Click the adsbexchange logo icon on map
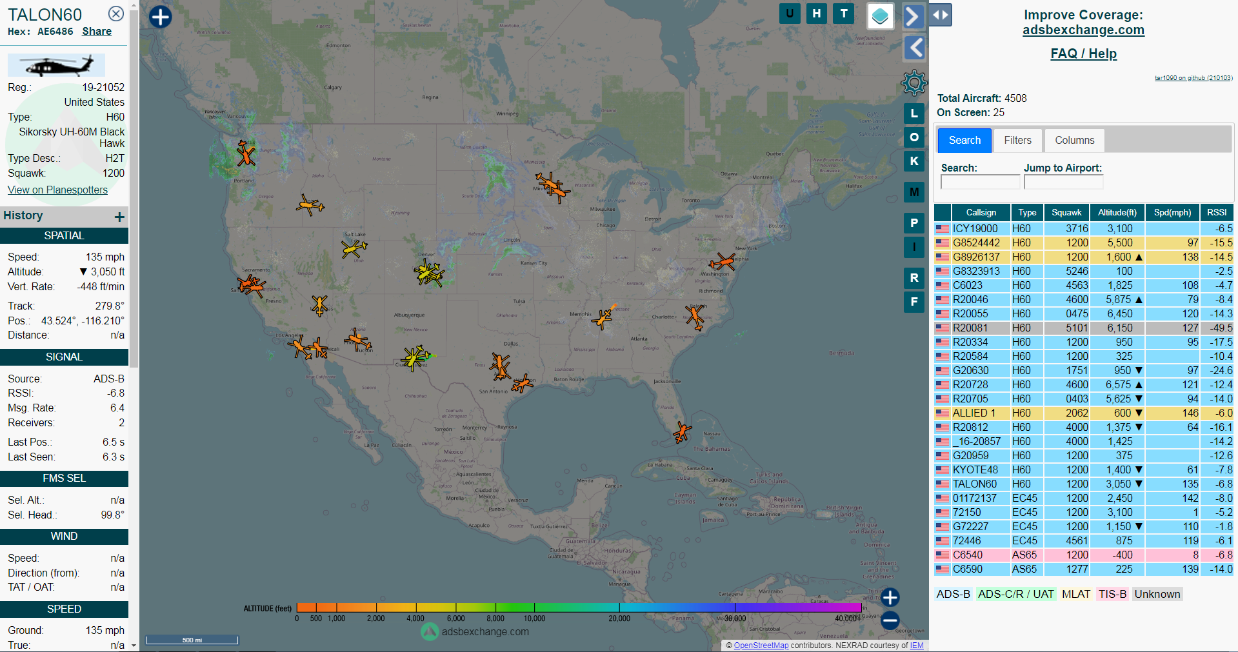This screenshot has height=652, width=1238. click(x=430, y=632)
